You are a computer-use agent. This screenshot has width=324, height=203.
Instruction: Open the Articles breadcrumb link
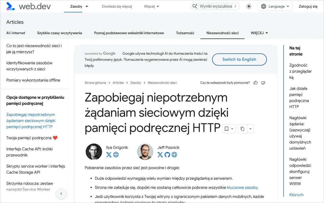(x=118, y=83)
